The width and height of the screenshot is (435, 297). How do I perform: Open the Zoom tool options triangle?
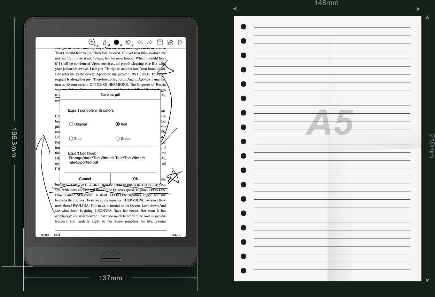[x=97, y=46]
